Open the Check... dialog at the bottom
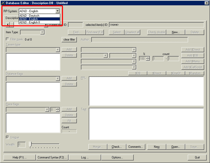 coord(116,146)
